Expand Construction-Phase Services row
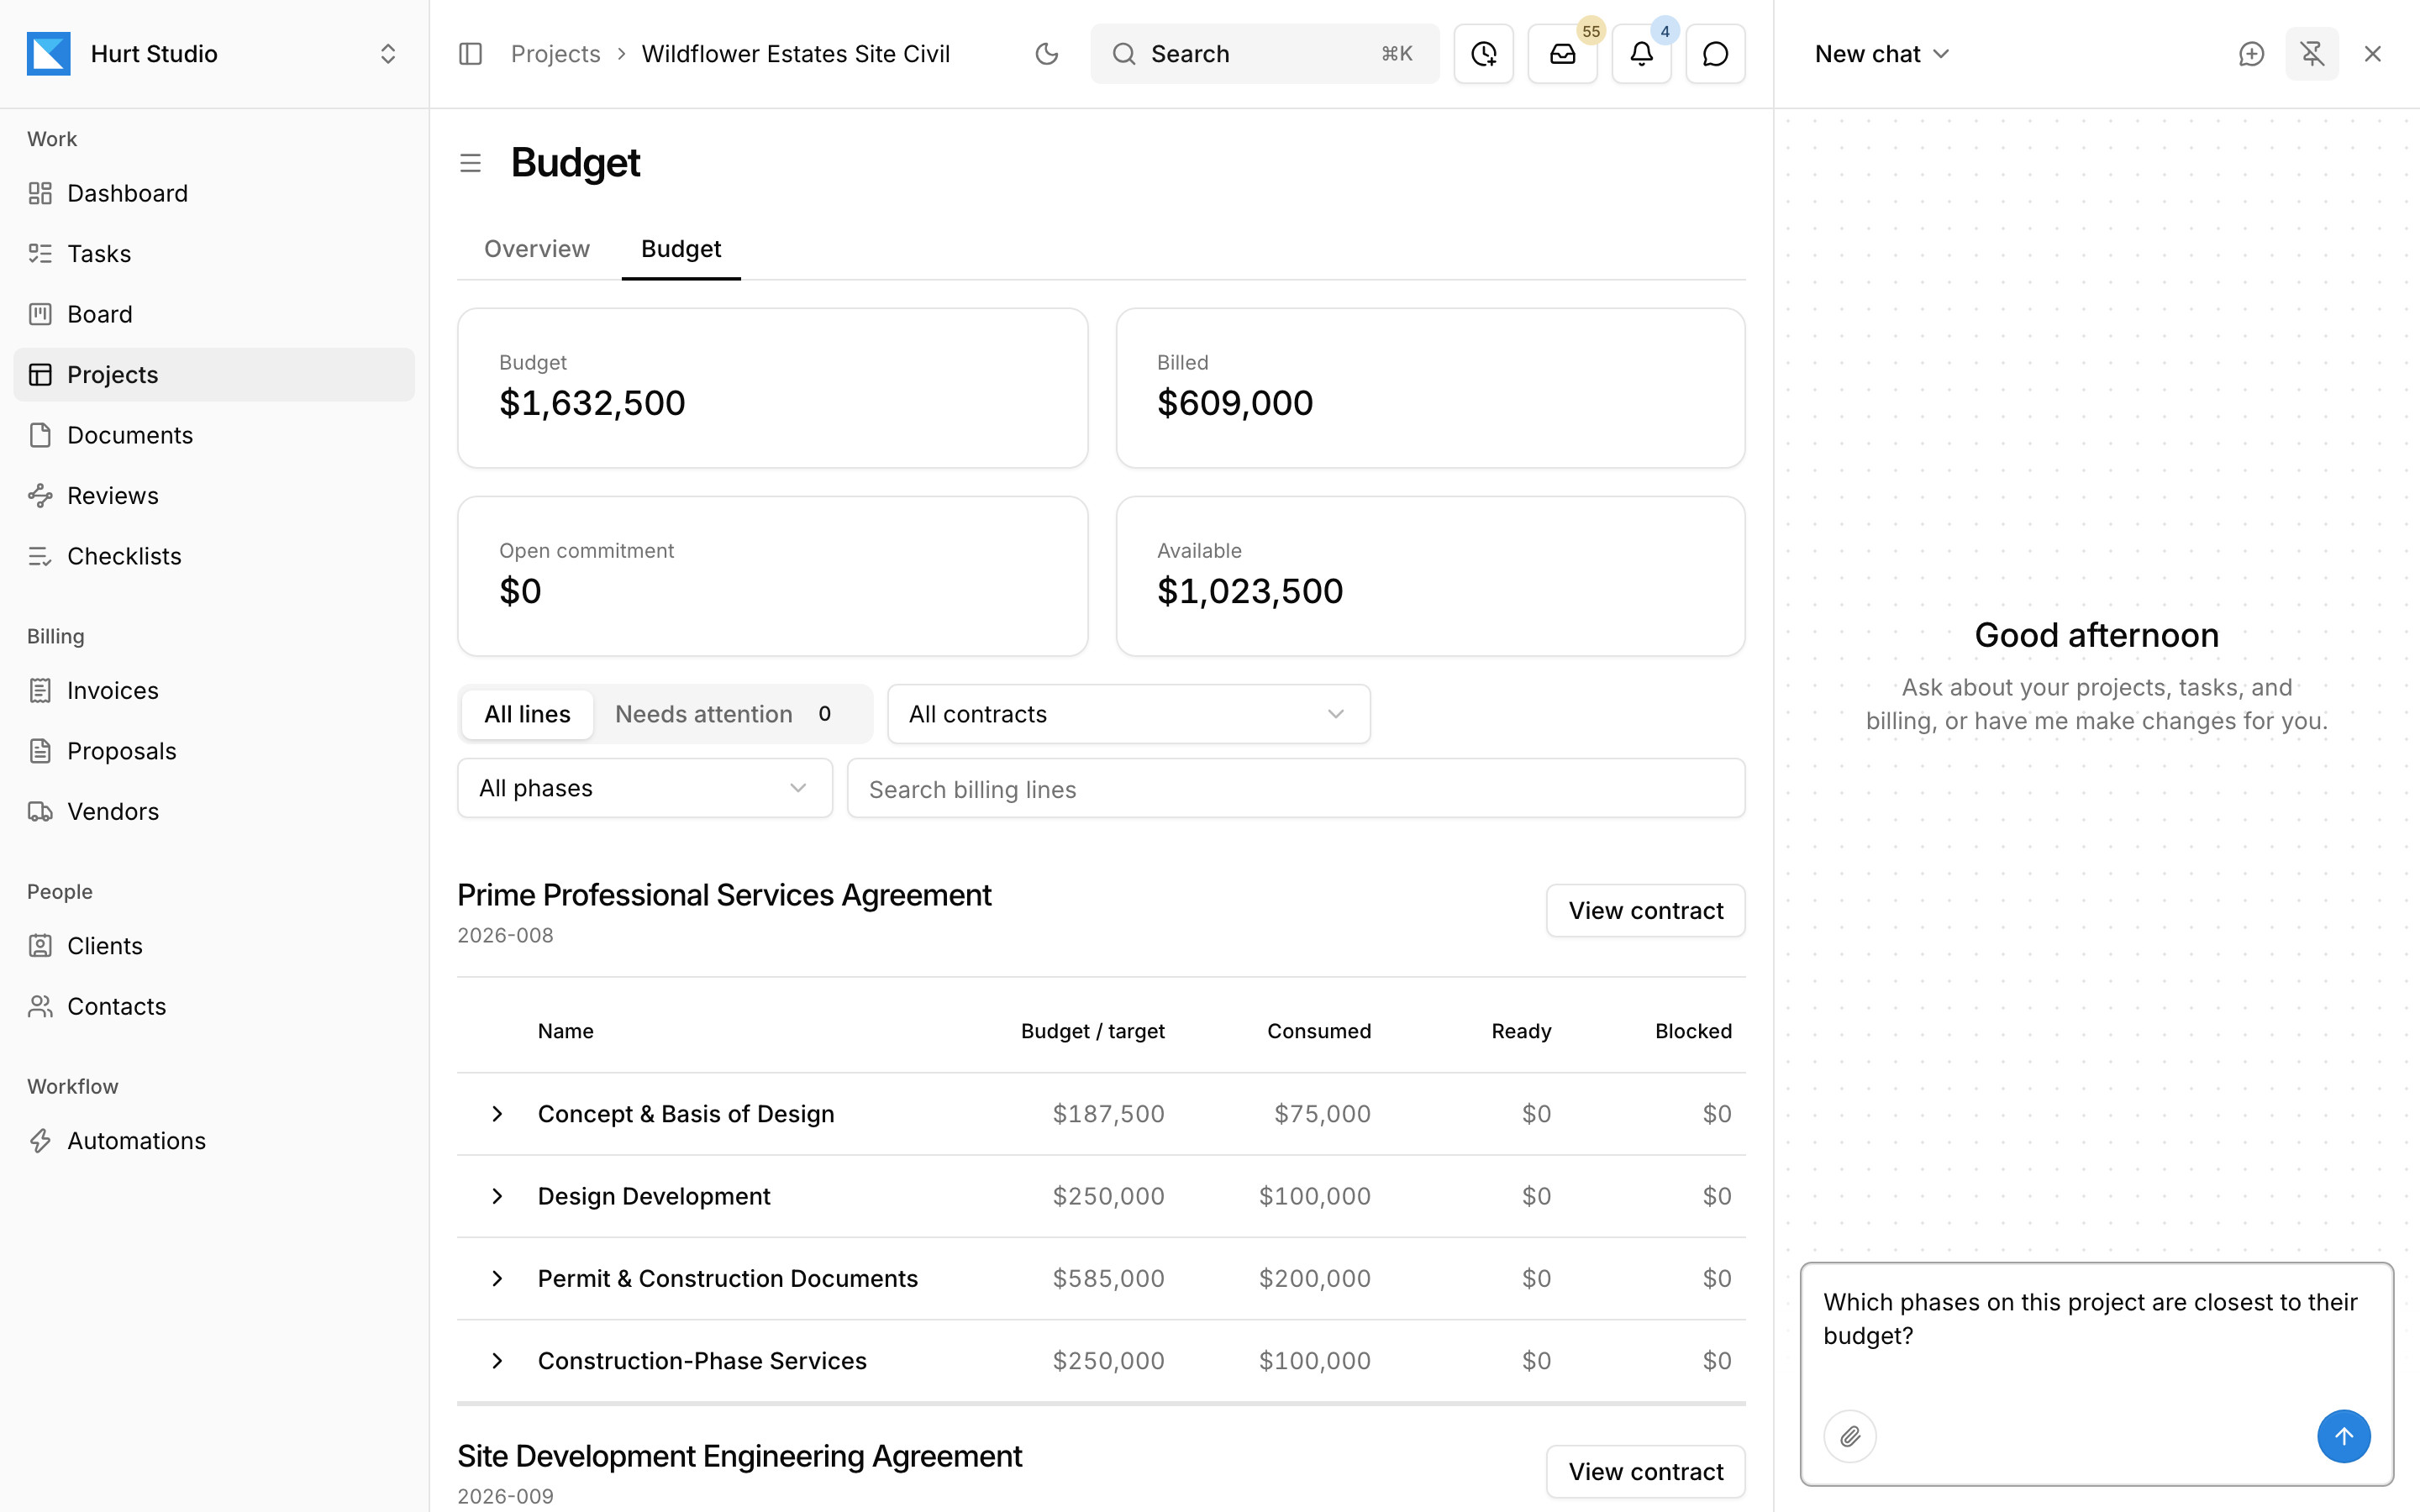The image size is (2420, 1512). (x=497, y=1361)
